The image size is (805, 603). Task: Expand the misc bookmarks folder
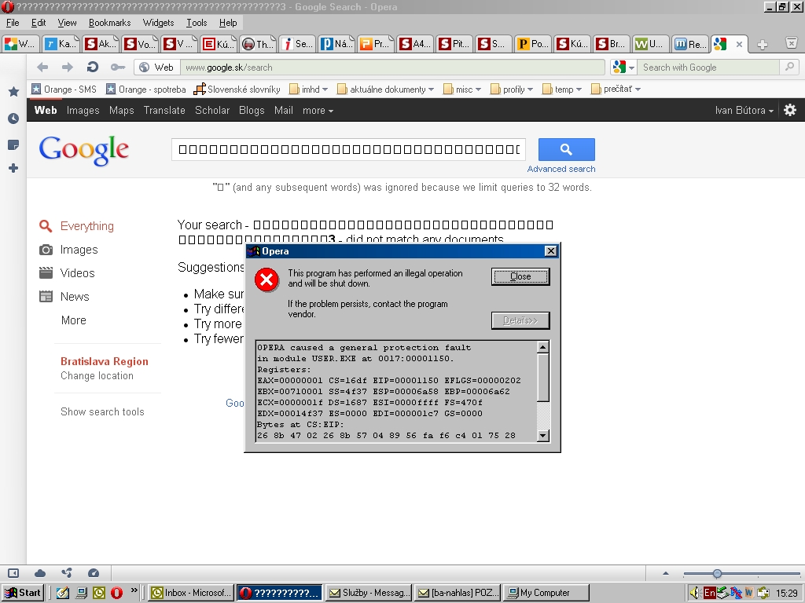coord(462,90)
